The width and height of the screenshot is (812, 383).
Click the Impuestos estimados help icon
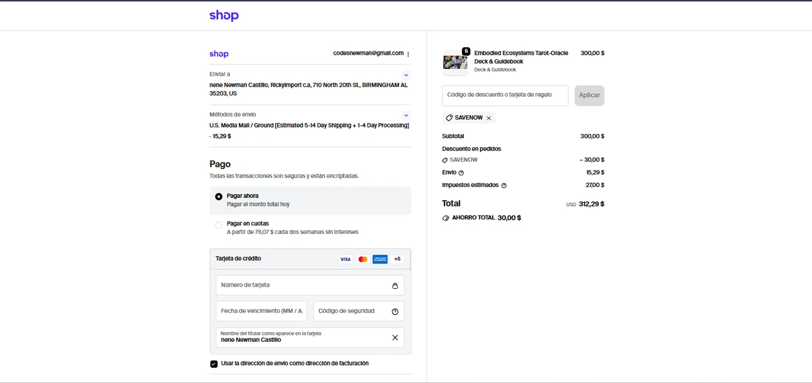click(x=504, y=185)
